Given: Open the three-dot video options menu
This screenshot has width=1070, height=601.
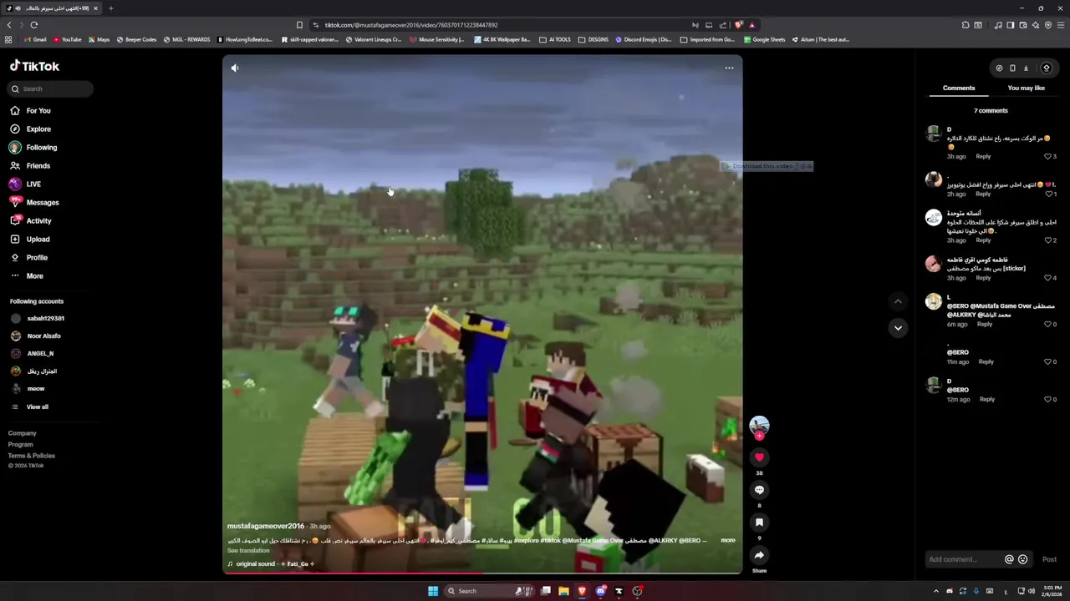Looking at the screenshot, I should click(729, 68).
